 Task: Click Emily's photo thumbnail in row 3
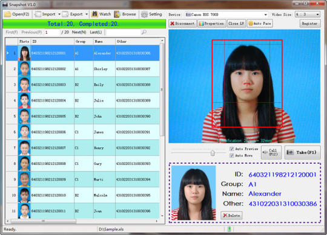point(24,85)
